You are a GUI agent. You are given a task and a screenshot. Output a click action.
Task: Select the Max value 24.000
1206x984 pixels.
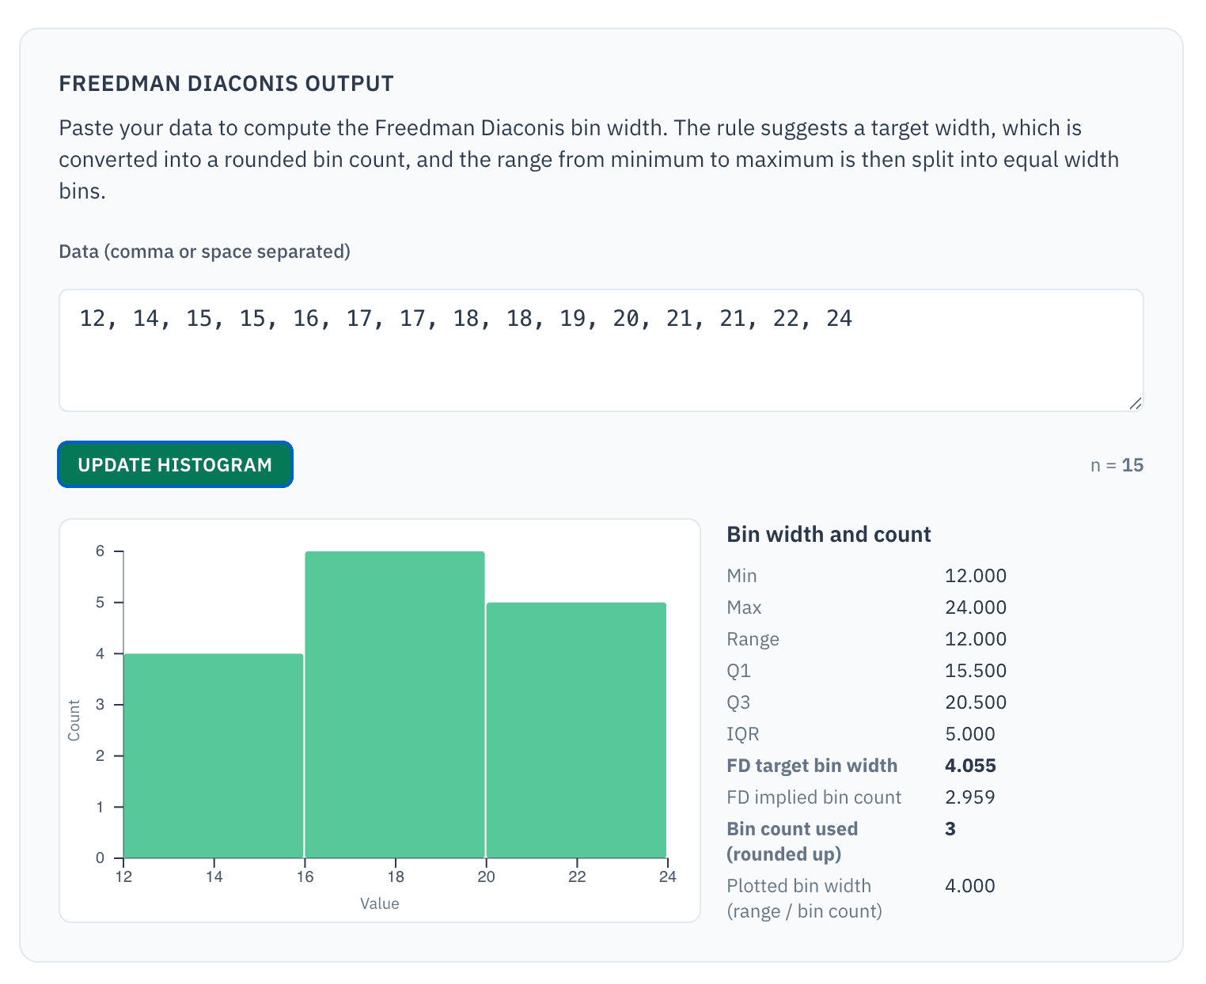[x=976, y=607]
